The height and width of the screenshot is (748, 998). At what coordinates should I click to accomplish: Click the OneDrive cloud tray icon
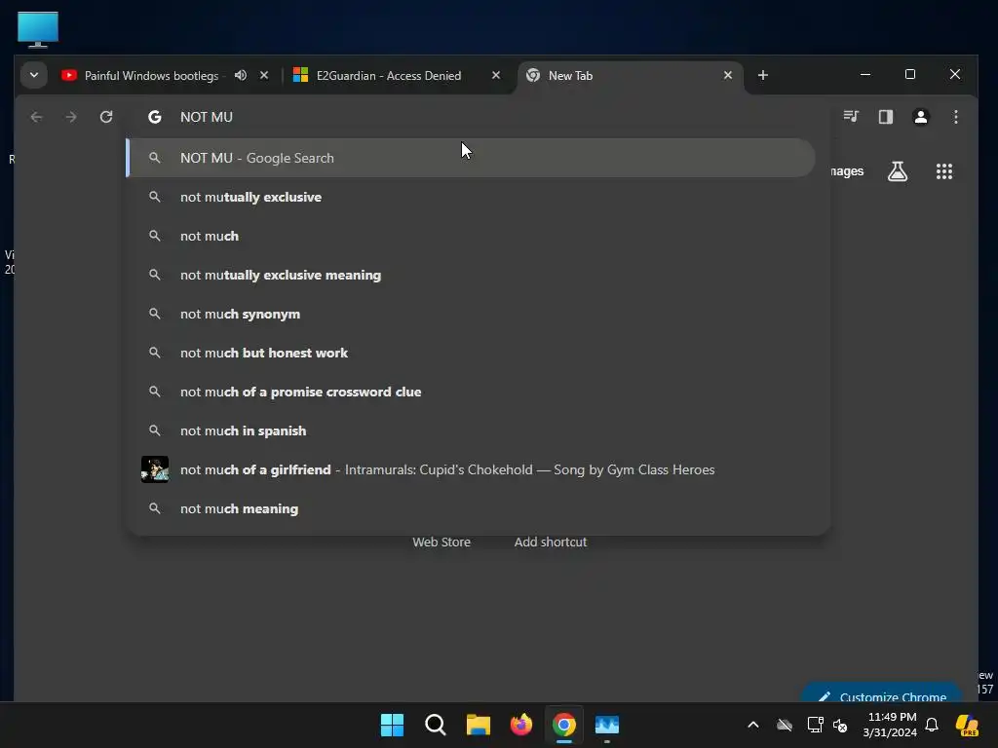[x=785, y=725]
